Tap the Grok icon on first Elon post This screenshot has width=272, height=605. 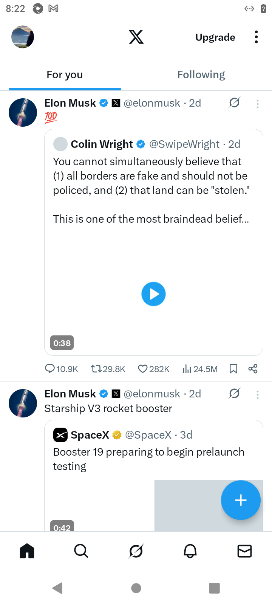234,103
